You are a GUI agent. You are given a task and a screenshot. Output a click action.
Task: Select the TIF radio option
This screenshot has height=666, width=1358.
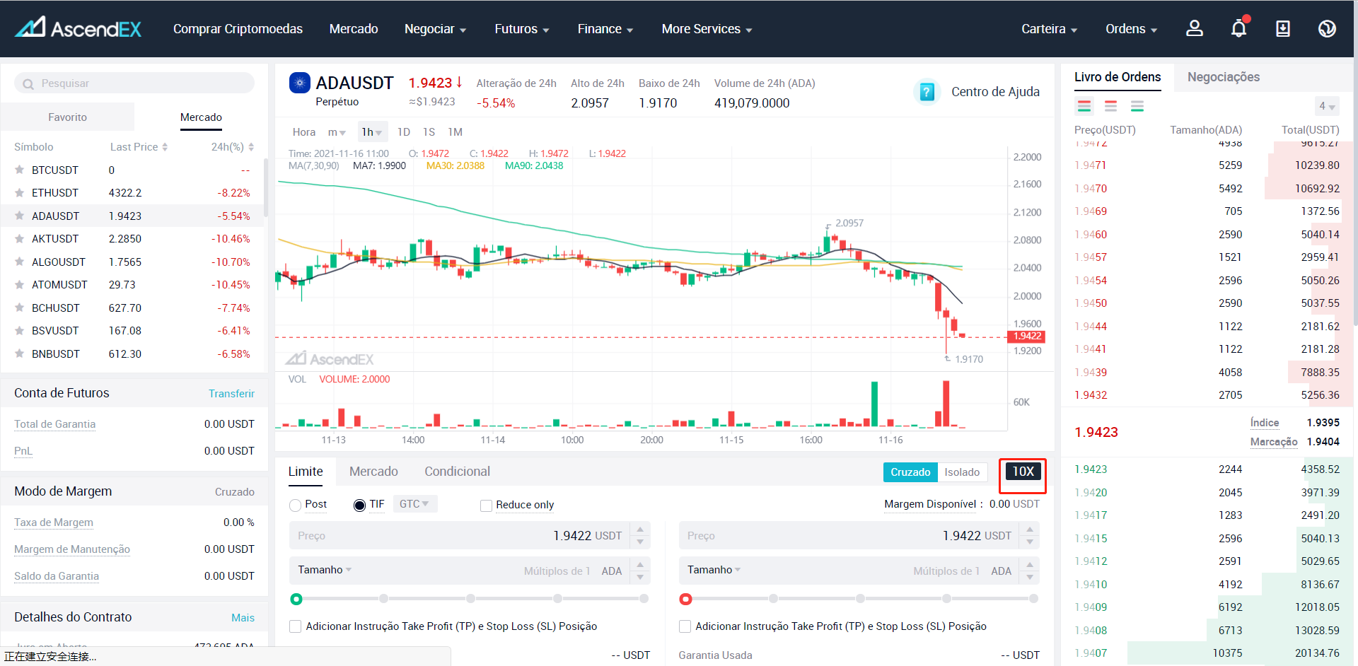359,505
